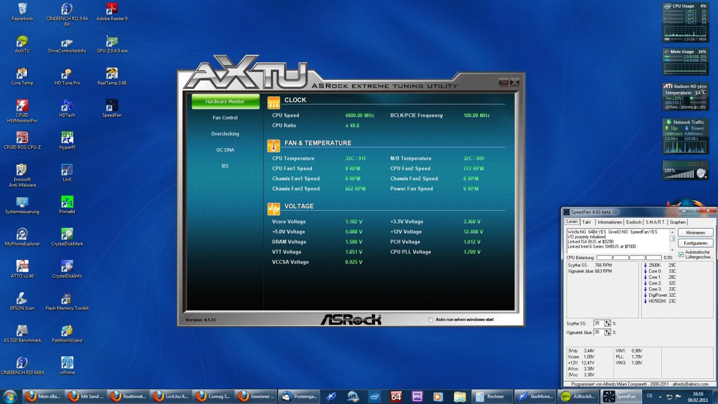Screen dimensions: 718x404
Task: Click the Minimieren button in SpeedFan
Action: click(696, 233)
